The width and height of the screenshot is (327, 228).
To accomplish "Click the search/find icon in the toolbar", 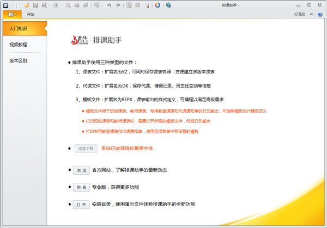I will 96,5.
